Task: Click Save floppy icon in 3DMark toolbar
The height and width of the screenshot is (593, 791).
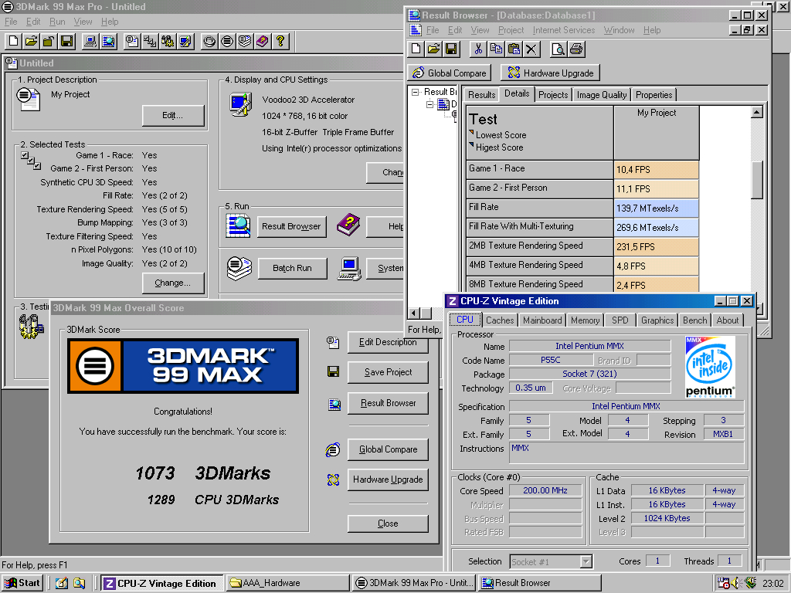Action: coord(66,41)
